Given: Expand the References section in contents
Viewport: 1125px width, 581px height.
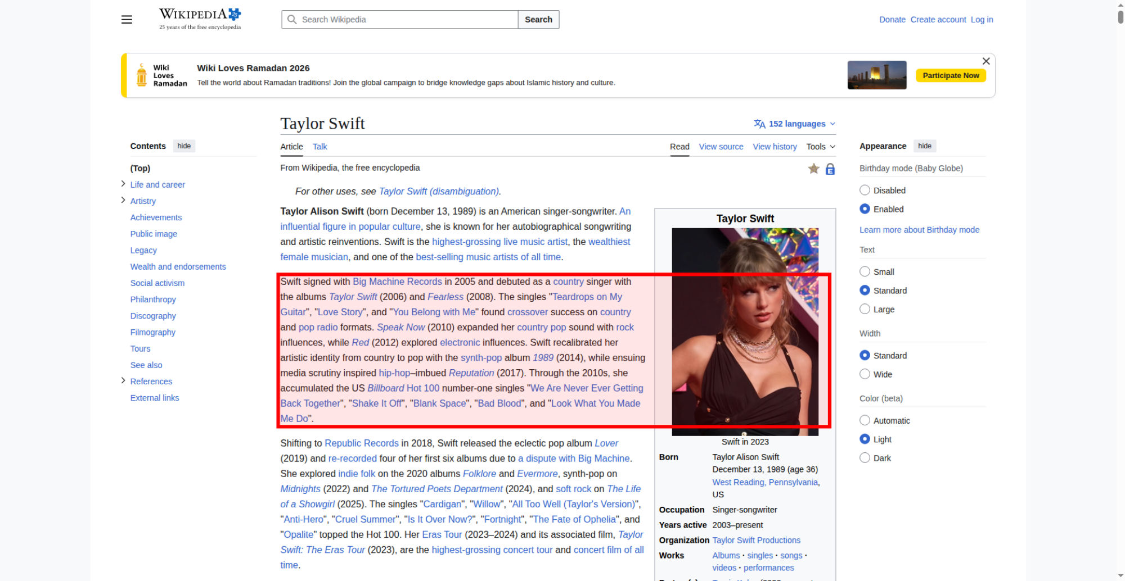Looking at the screenshot, I should pos(123,380).
